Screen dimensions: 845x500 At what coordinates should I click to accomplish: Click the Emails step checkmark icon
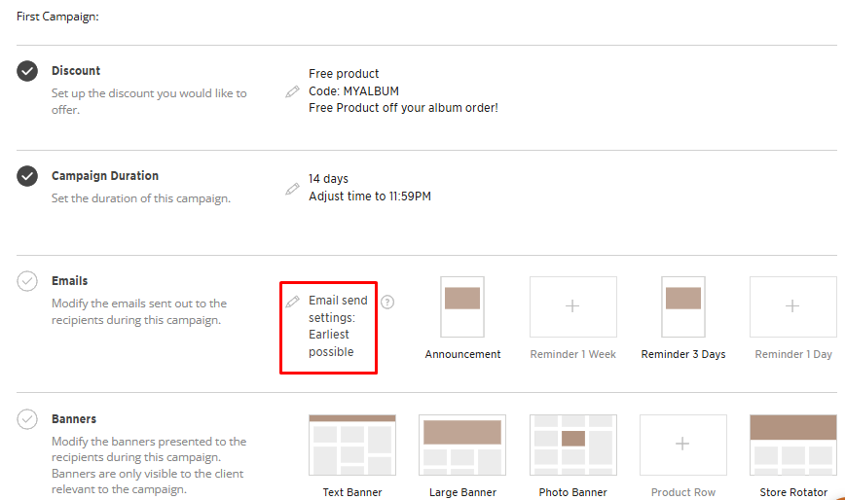[28, 281]
